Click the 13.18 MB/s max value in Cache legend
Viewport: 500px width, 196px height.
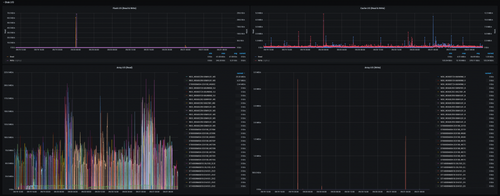click(461, 60)
